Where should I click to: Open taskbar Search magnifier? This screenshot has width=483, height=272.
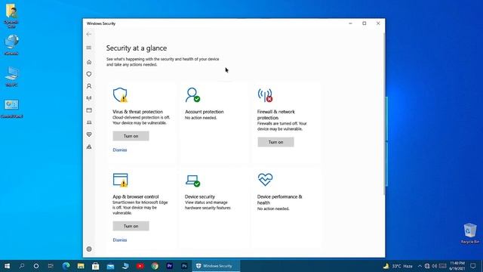(x=22, y=266)
